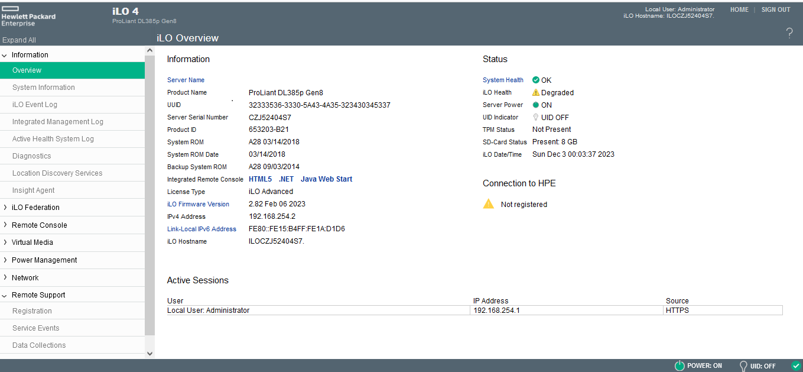Image resolution: width=803 pixels, height=372 pixels.
Task: Click the green health checkmark in footer
Action: 796,365
